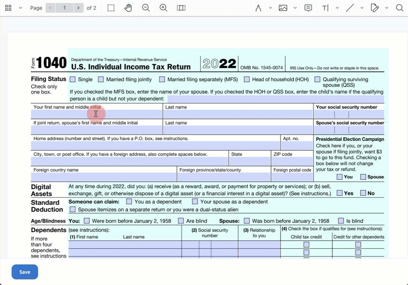
Task: Select the marquee zoom tool
Action: pyautogui.click(x=111, y=8)
